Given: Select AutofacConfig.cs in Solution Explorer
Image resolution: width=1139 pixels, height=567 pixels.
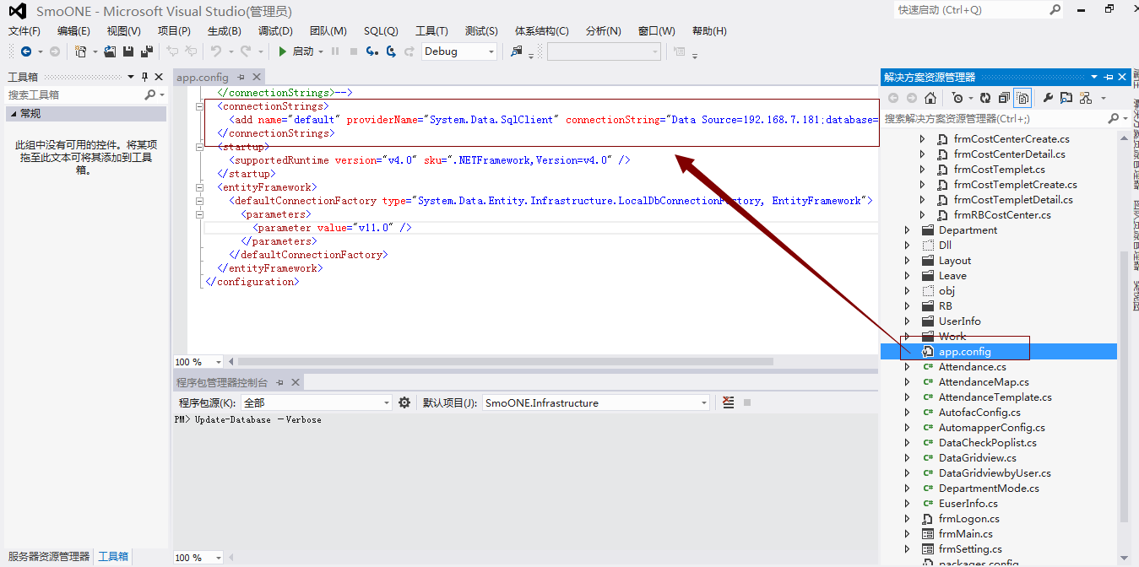Looking at the screenshot, I should pyautogui.click(x=979, y=413).
